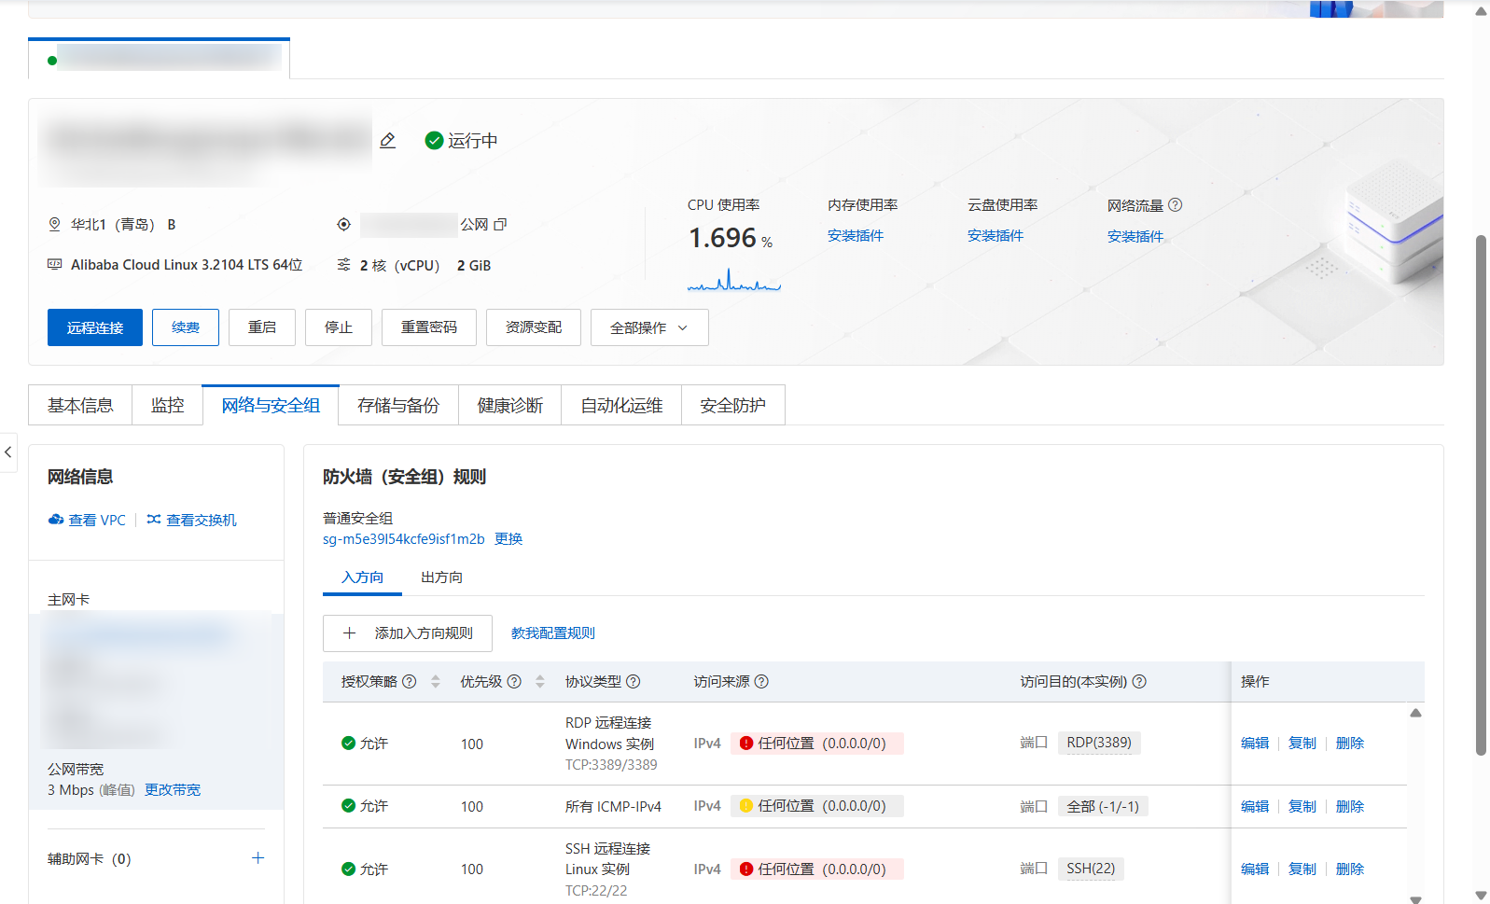Click 编辑 for the RDP(3389) rule

(1255, 744)
